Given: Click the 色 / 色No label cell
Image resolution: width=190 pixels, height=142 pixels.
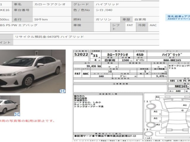Looking at the screenshot, I should [83, 12].
